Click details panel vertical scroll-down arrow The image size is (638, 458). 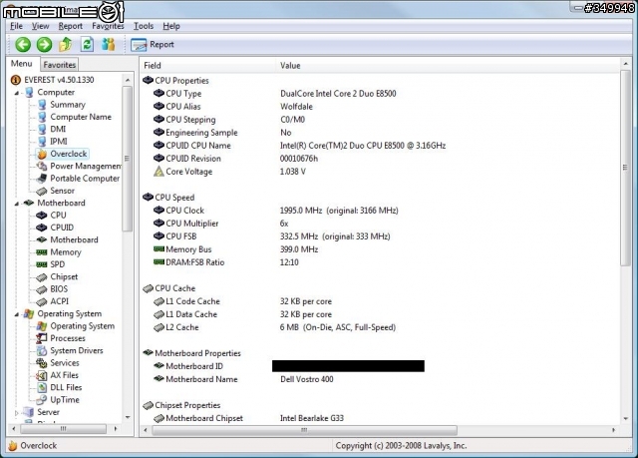point(625,418)
